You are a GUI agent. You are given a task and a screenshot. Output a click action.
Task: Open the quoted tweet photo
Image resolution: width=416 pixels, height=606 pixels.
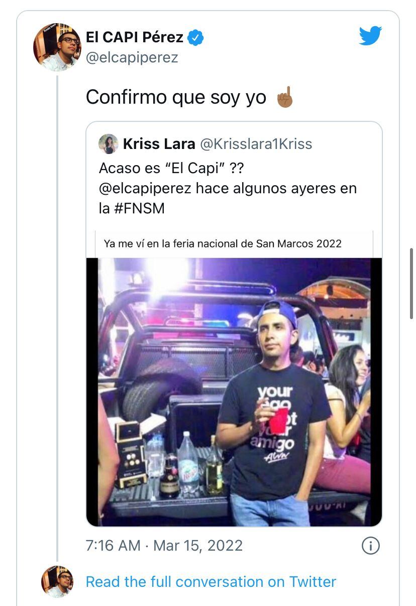pos(234,392)
